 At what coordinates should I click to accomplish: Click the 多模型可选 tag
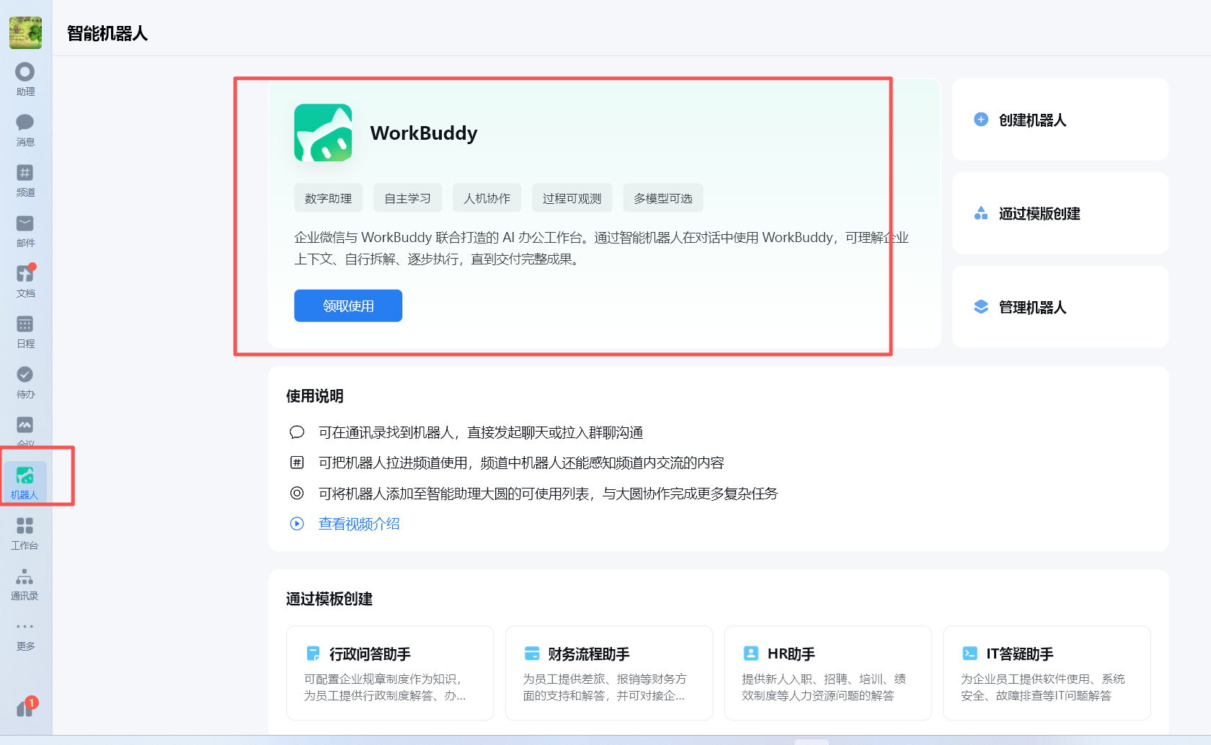coord(663,198)
